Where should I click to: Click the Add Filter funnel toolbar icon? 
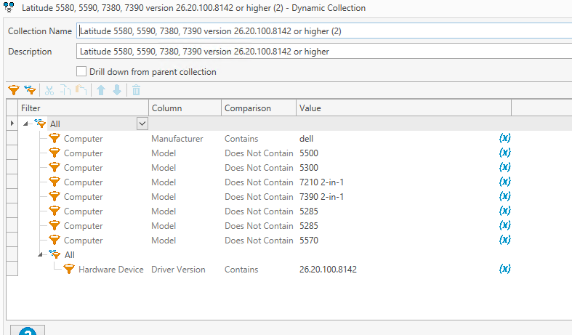click(x=13, y=91)
